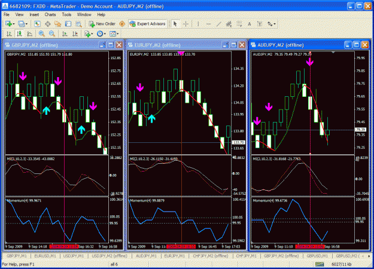Open the Window menu
The image size is (374, 269).
click(x=84, y=14)
